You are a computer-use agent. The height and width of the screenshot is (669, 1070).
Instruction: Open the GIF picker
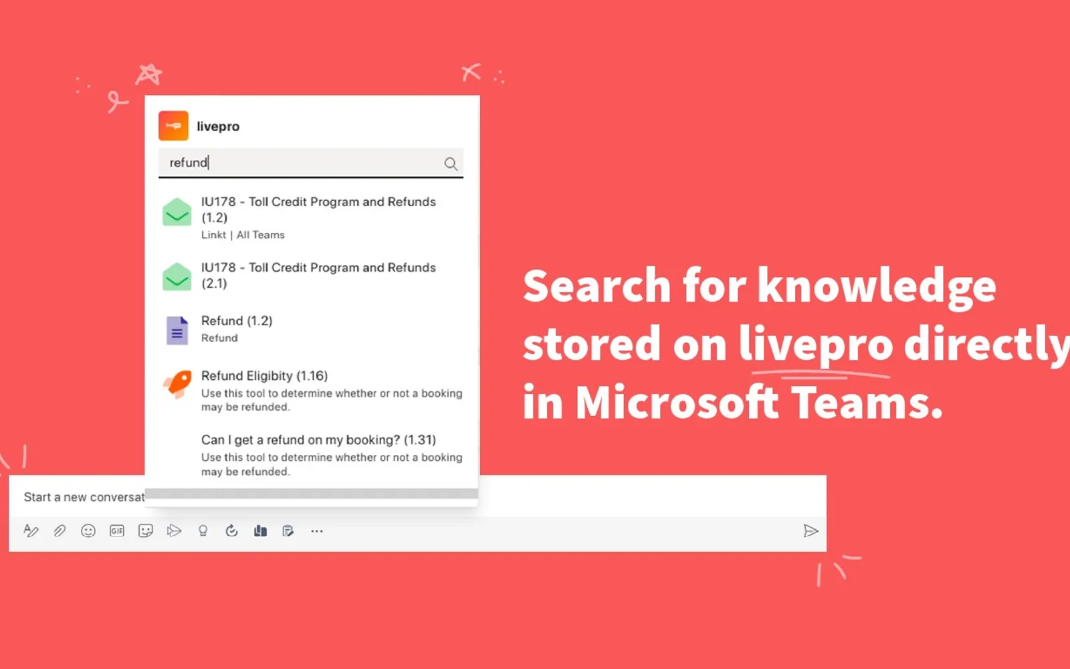click(117, 531)
